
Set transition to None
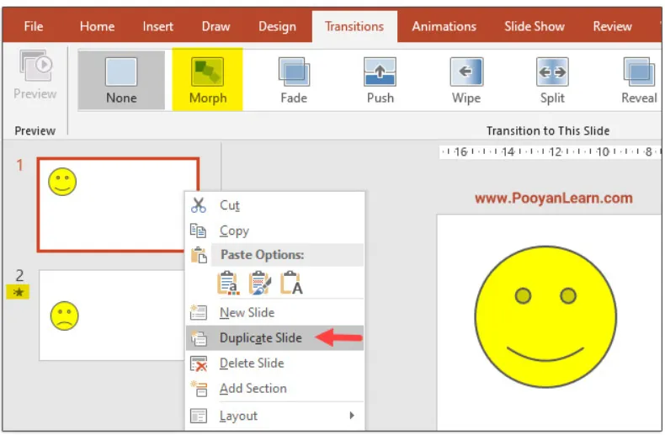[121, 79]
